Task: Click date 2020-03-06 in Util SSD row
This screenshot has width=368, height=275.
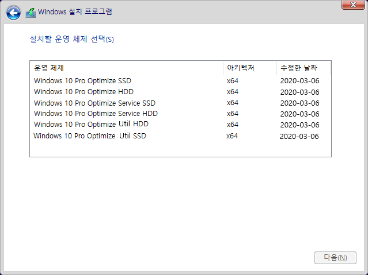Action: pyautogui.click(x=299, y=137)
